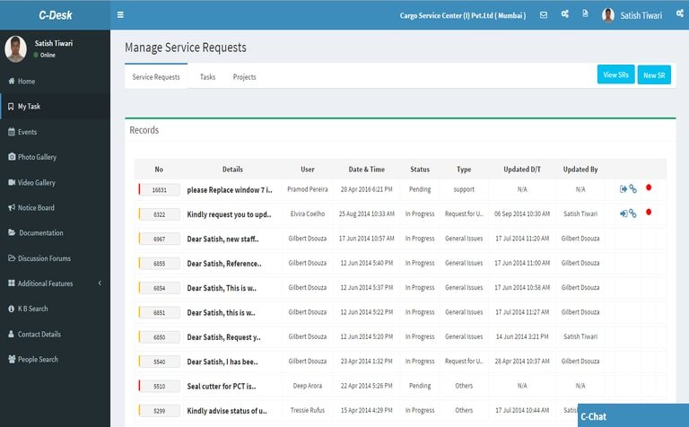
Task: Click user name Pramod Pereira
Action: tap(307, 189)
